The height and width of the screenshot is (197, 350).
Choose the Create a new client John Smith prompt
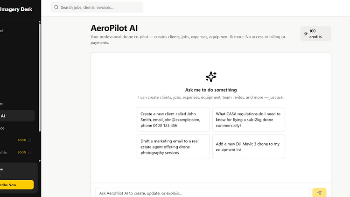(x=173, y=120)
